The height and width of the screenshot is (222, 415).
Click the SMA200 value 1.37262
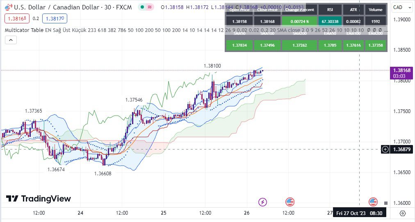coord(300,45)
